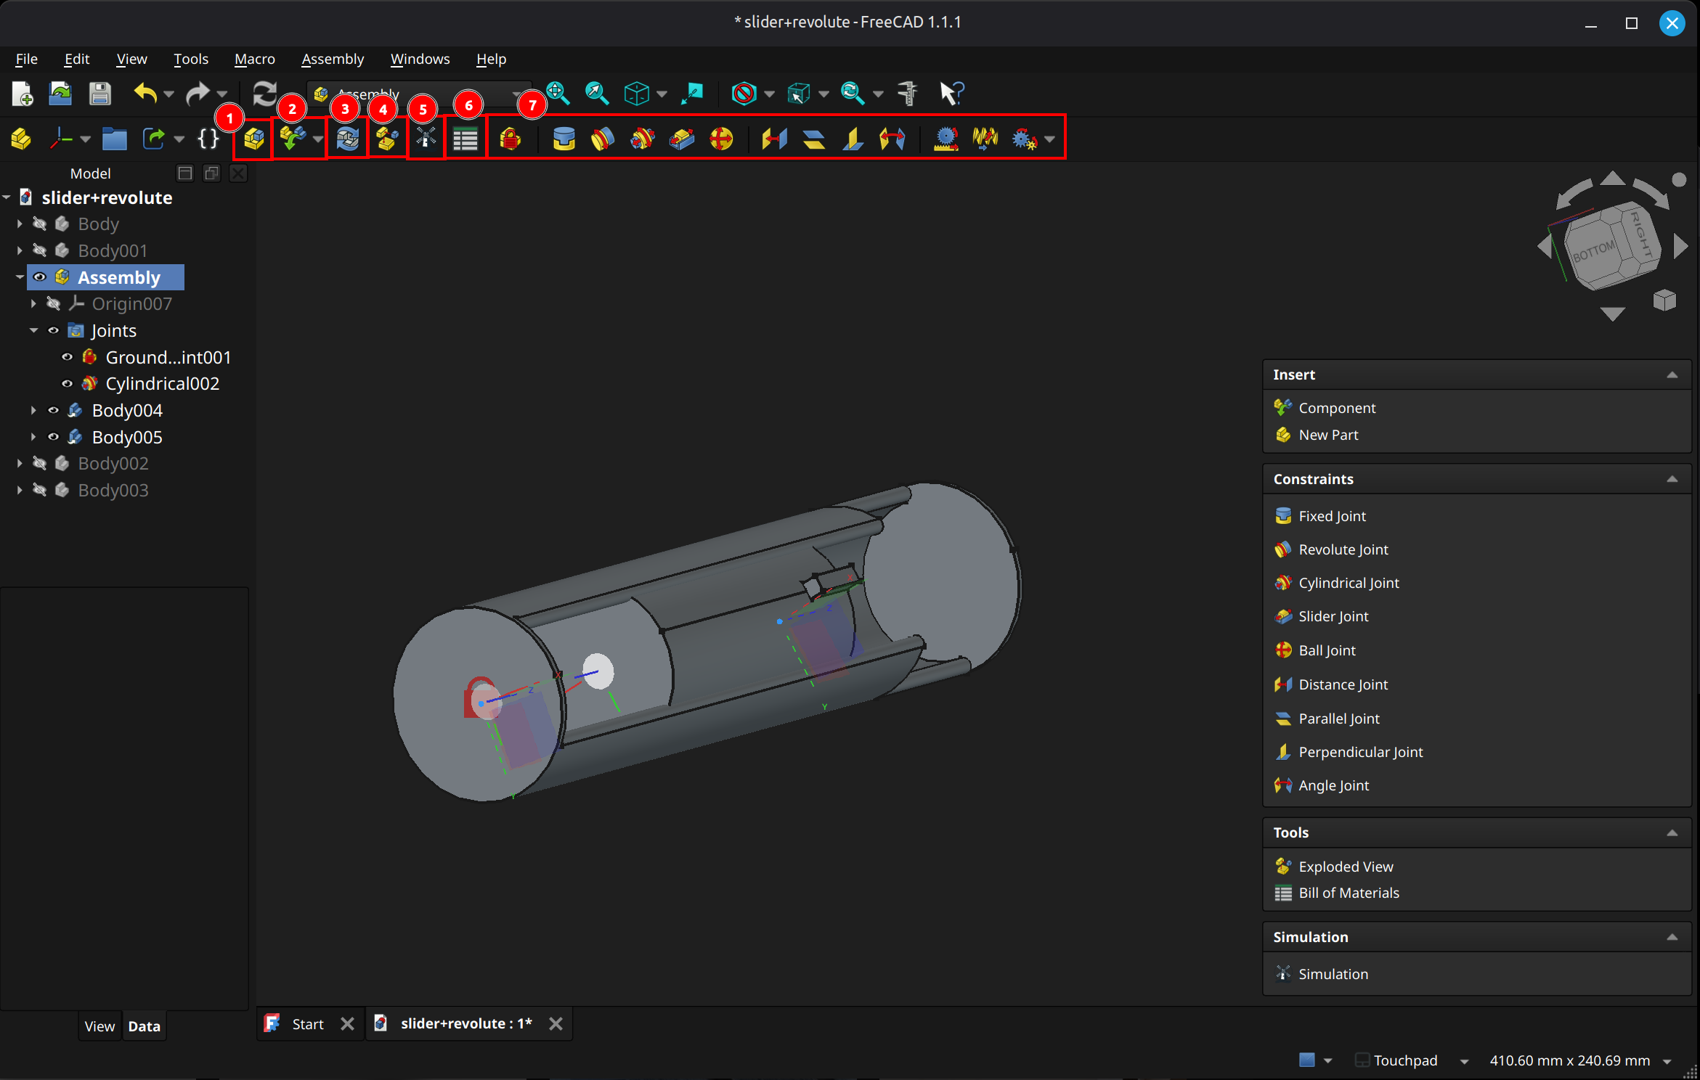The image size is (1700, 1080).
Task: Click the blue folder Create Group icon
Action: point(114,138)
